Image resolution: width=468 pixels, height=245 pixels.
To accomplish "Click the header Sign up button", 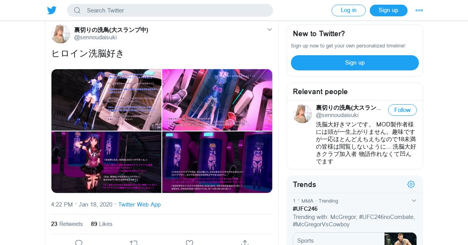I will 388,10.
